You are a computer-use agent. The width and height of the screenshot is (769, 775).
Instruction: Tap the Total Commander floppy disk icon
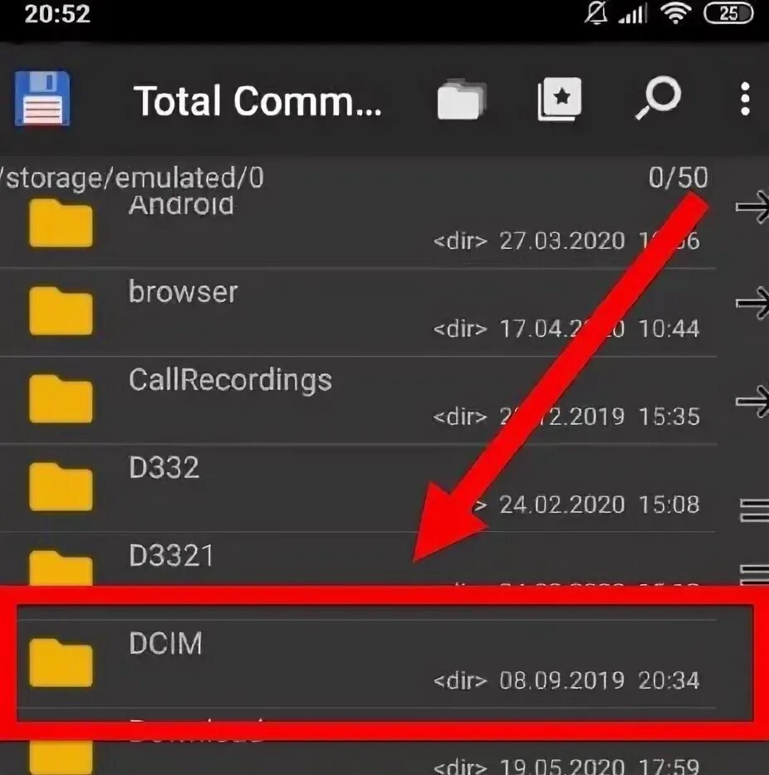tap(42, 99)
